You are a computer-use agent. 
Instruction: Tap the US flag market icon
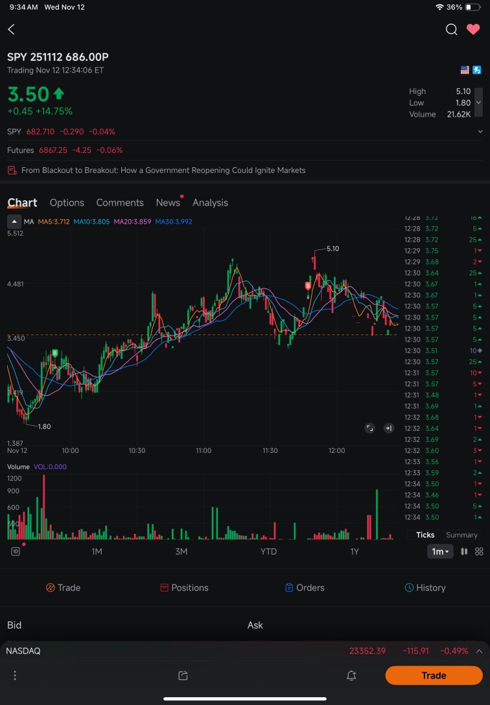(x=465, y=70)
